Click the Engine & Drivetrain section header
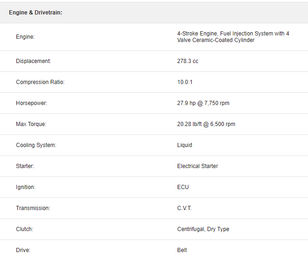 (x=36, y=13)
